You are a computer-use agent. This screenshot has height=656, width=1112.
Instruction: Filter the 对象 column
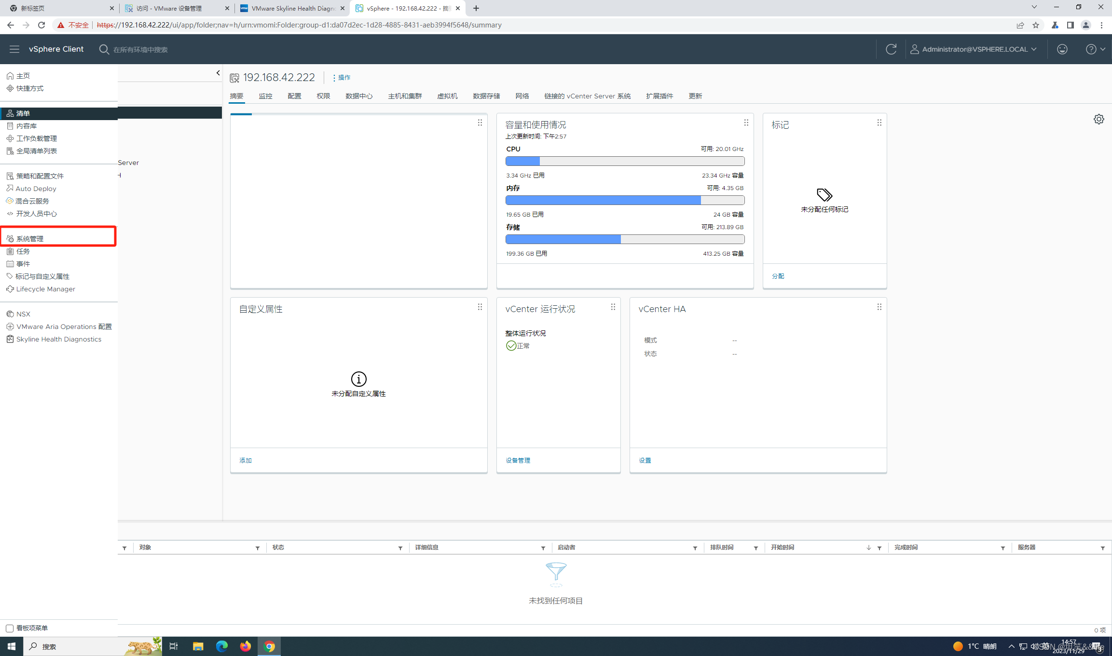pos(258,548)
